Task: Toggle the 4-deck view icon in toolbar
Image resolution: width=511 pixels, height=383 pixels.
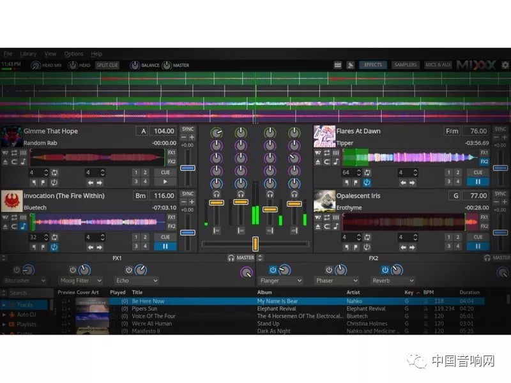Action: point(338,65)
